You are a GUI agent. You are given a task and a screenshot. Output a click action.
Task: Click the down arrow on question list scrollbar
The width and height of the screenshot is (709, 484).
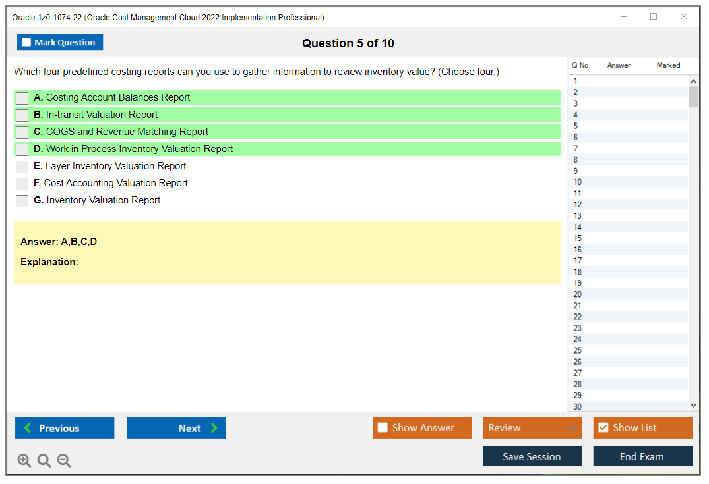pos(693,405)
